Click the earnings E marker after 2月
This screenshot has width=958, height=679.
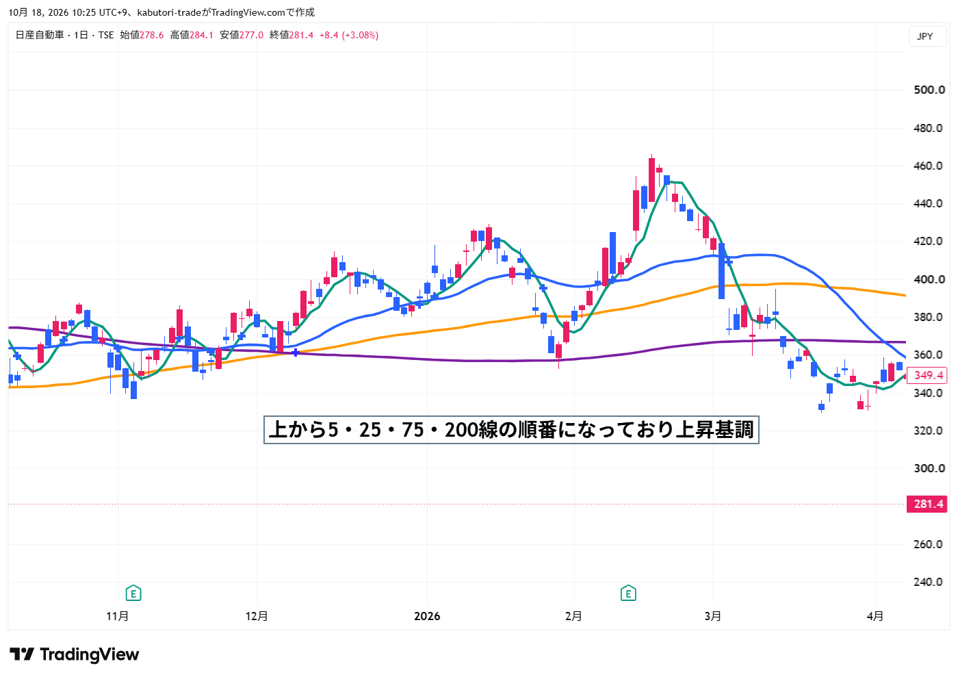point(628,593)
